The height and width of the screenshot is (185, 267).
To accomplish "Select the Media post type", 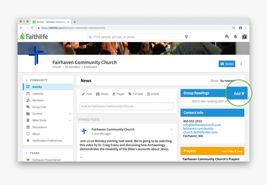I will pos(102,94).
